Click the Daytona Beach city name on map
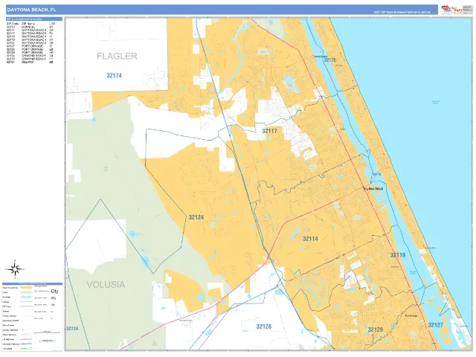This screenshot has height=357, width=476. click(373, 189)
